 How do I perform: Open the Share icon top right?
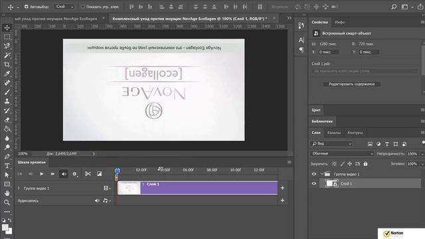pyautogui.click(x=420, y=7)
